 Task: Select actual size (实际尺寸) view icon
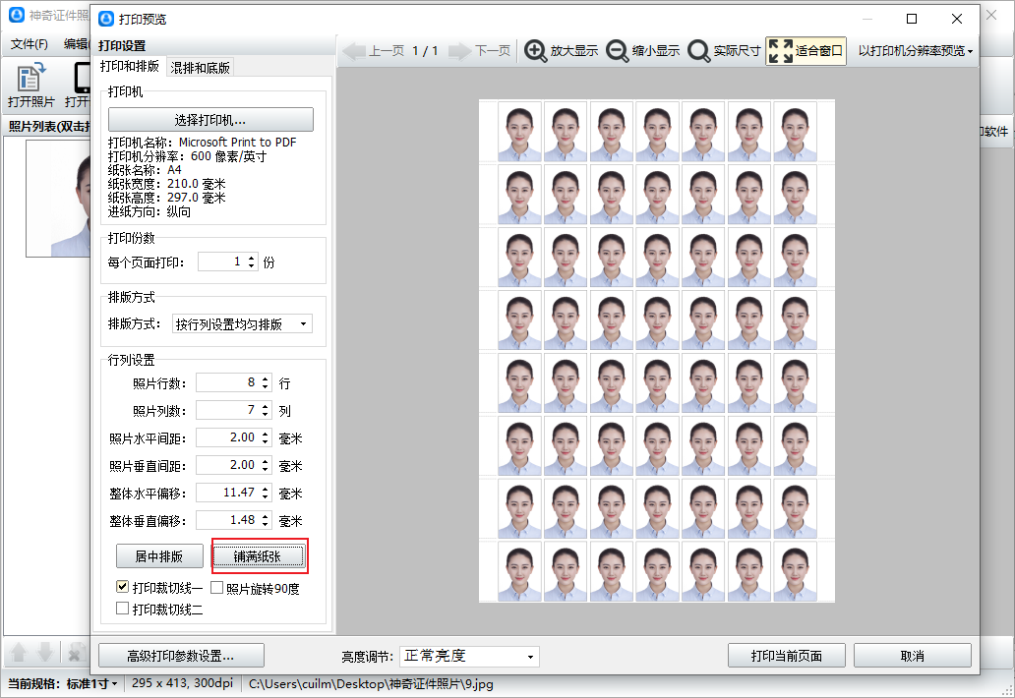click(699, 51)
